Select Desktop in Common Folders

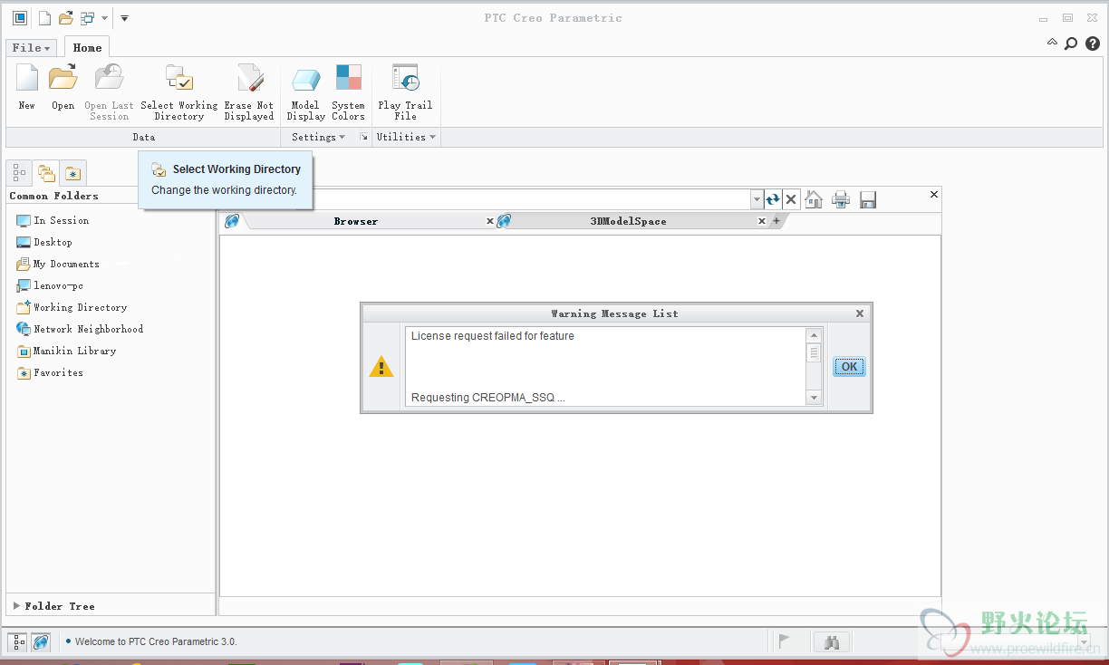click(44, 242)
